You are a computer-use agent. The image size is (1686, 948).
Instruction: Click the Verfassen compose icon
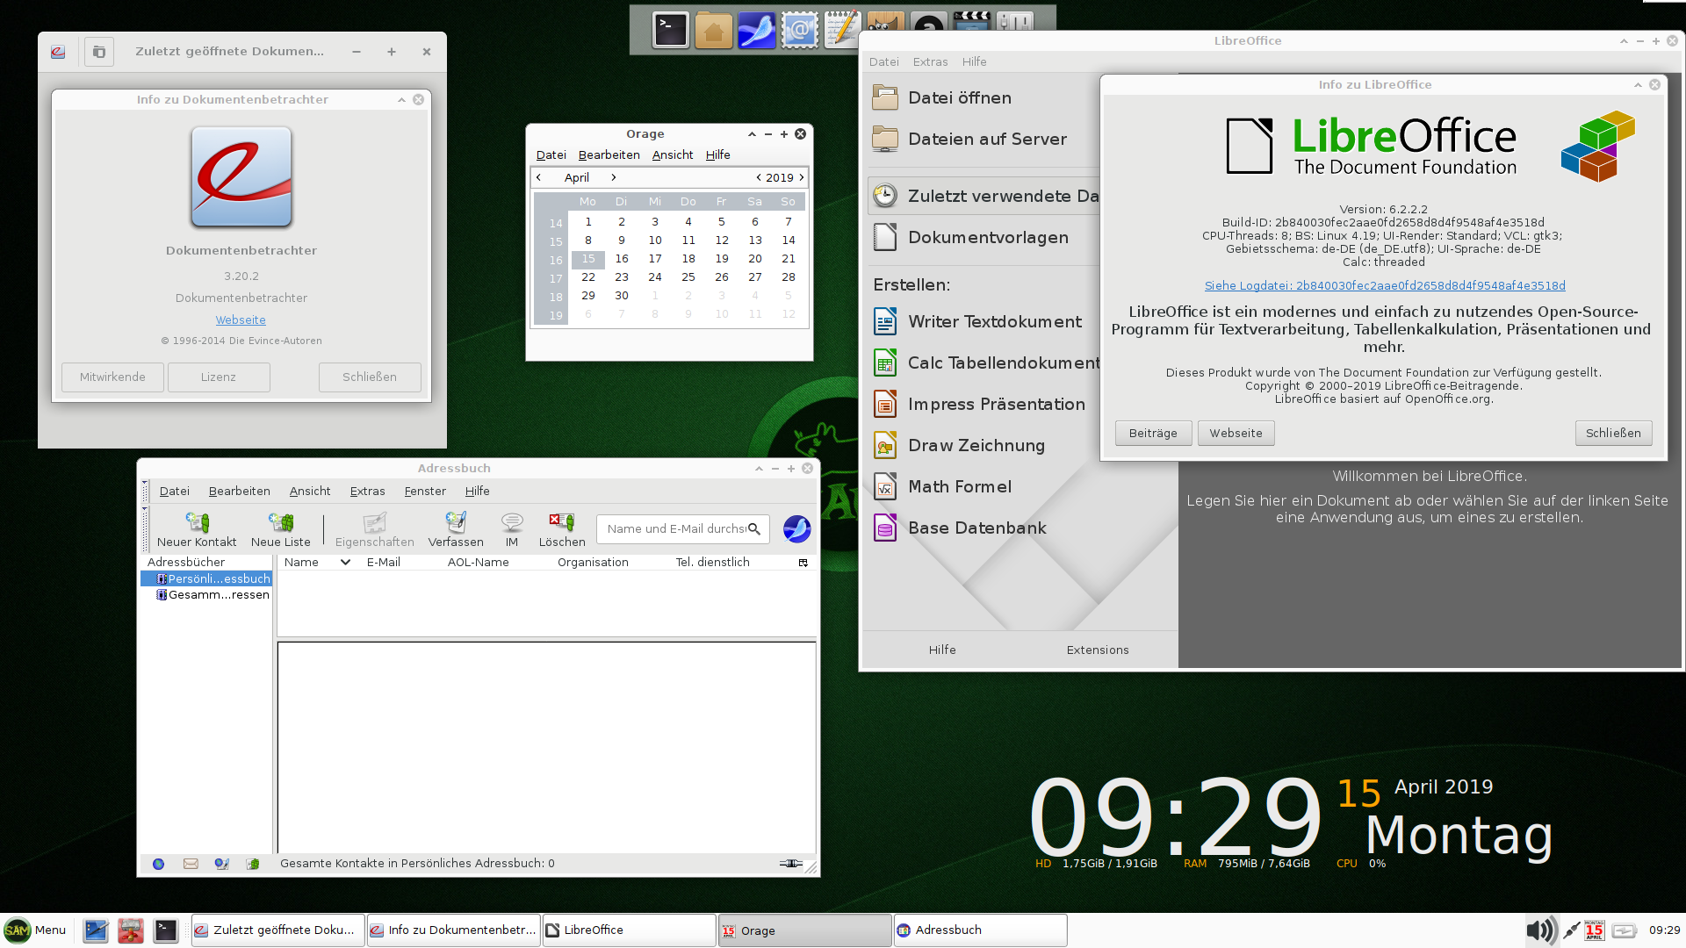tap(455, 524)
